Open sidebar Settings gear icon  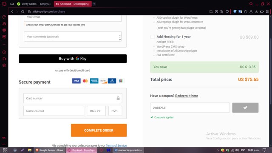(x=4, y=65)
